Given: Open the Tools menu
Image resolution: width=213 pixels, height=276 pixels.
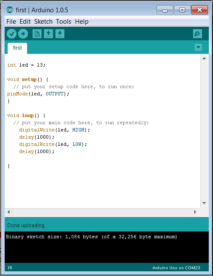Looking at the screenshot, I should coord(64,22).
